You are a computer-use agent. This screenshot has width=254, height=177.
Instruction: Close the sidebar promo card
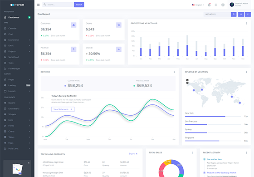tap(29, 163)
